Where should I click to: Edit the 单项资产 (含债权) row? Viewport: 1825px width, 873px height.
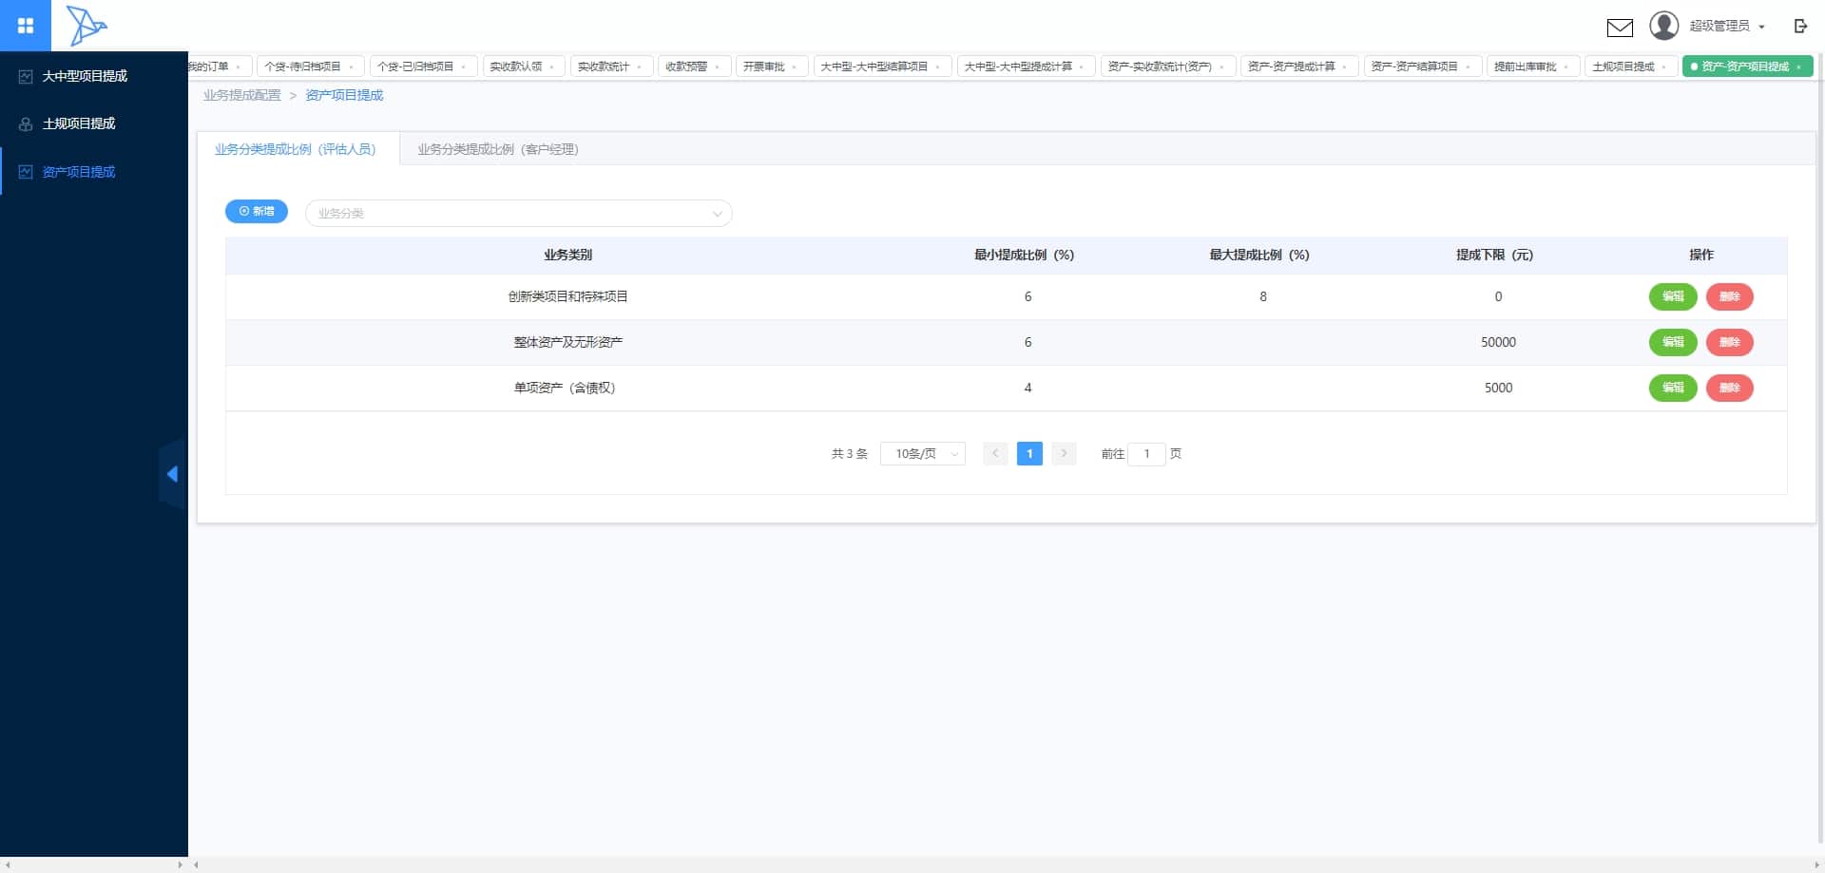coord(1673,388)
